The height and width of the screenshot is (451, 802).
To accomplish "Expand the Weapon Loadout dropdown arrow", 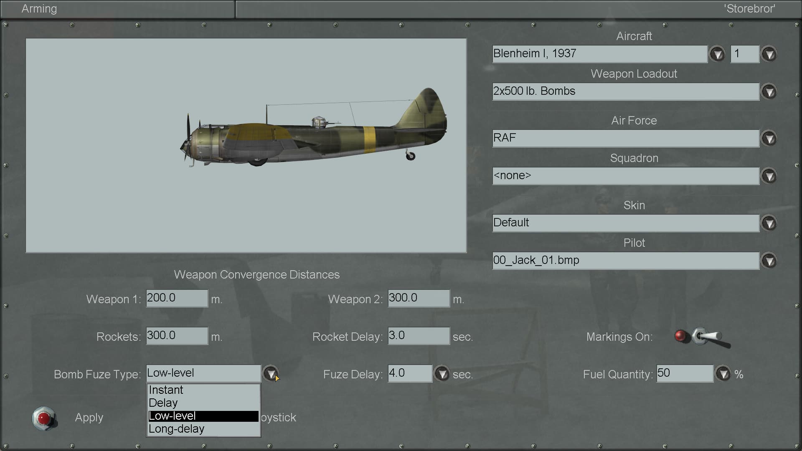I will point(769,92).
